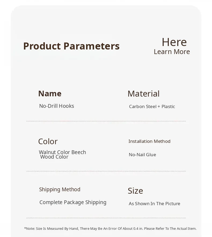Click the dotted divider below No-Nail Glue

106,171
